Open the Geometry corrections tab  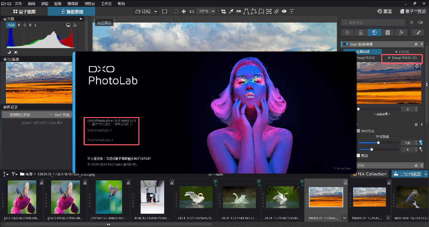point(388,32)
